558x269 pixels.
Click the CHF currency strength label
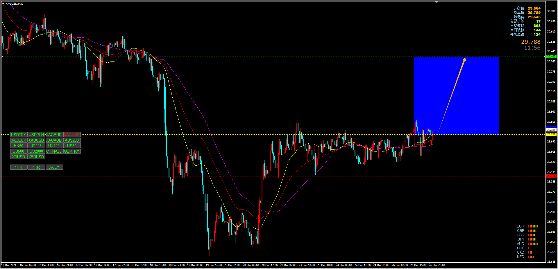tap(521, 248)
